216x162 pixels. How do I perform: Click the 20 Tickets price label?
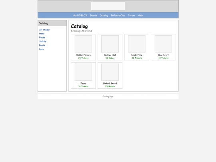[x=137, y=58]
